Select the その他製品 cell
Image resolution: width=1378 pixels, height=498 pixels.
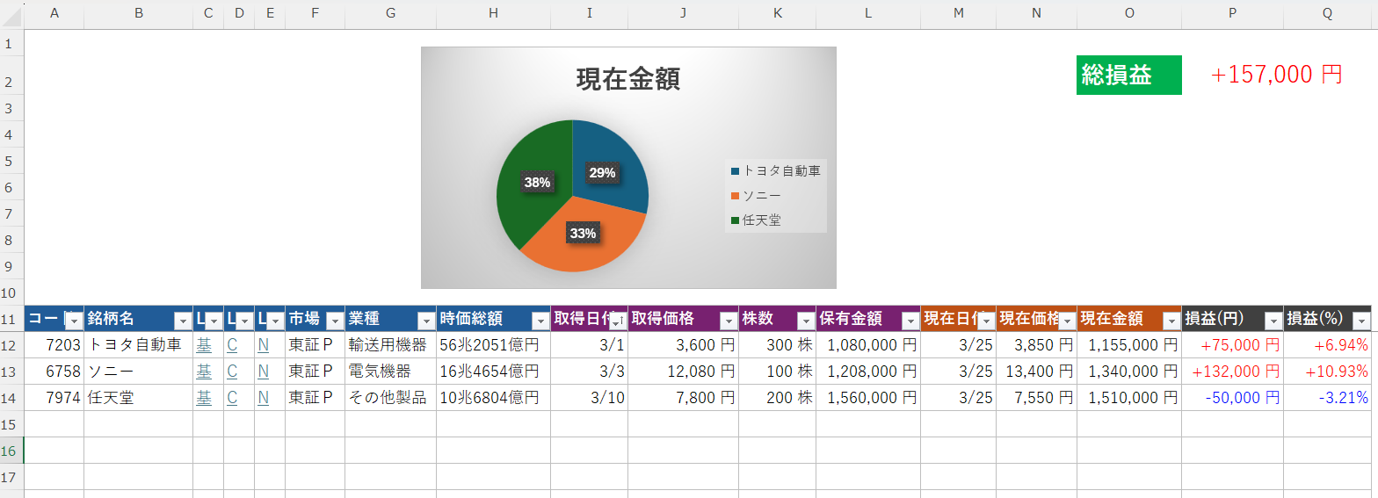tap(391, 398)
